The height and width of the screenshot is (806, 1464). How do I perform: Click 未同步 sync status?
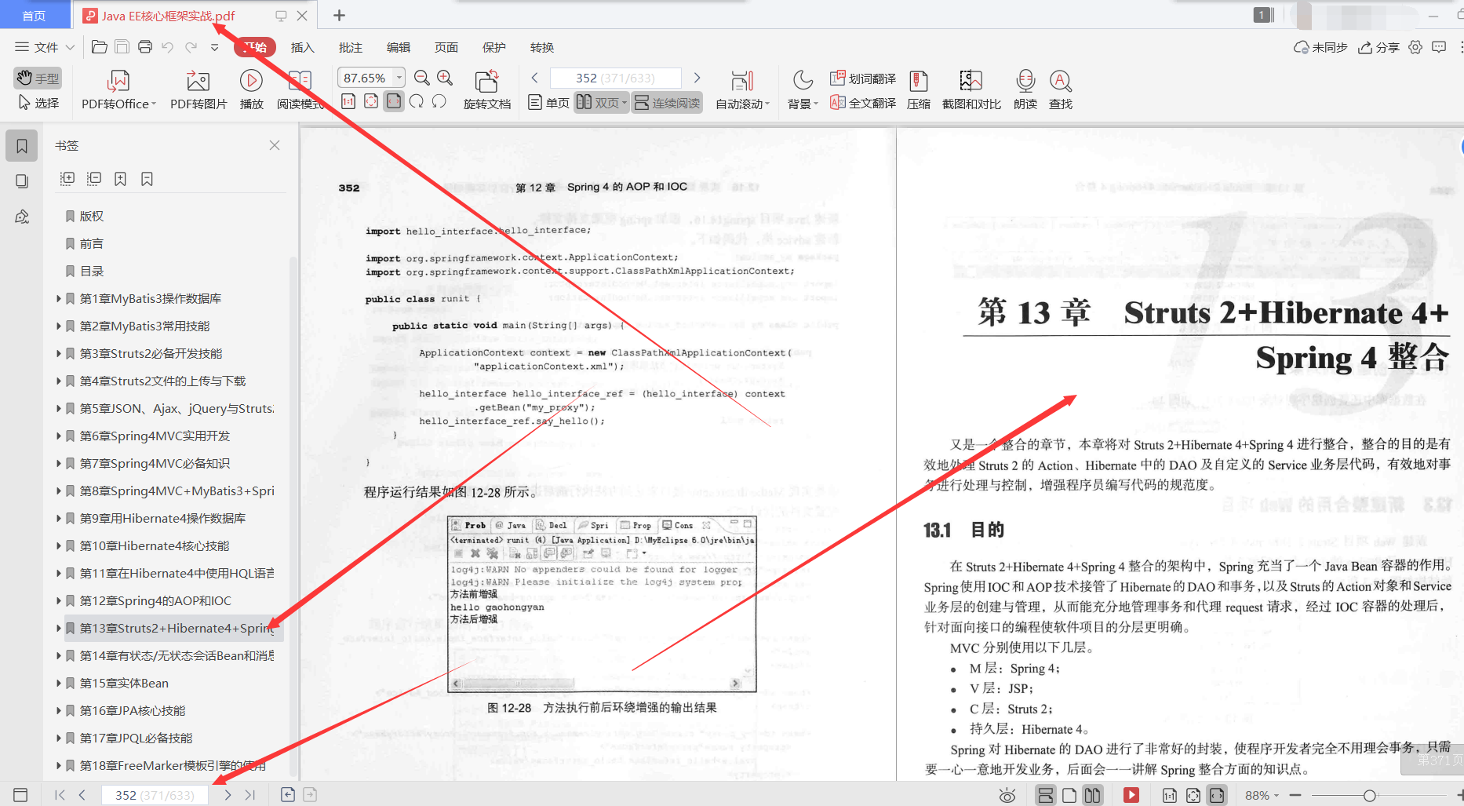coord(1320,47)
